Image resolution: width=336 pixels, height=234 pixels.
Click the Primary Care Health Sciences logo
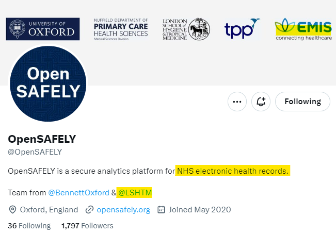(x=121, y=28)
